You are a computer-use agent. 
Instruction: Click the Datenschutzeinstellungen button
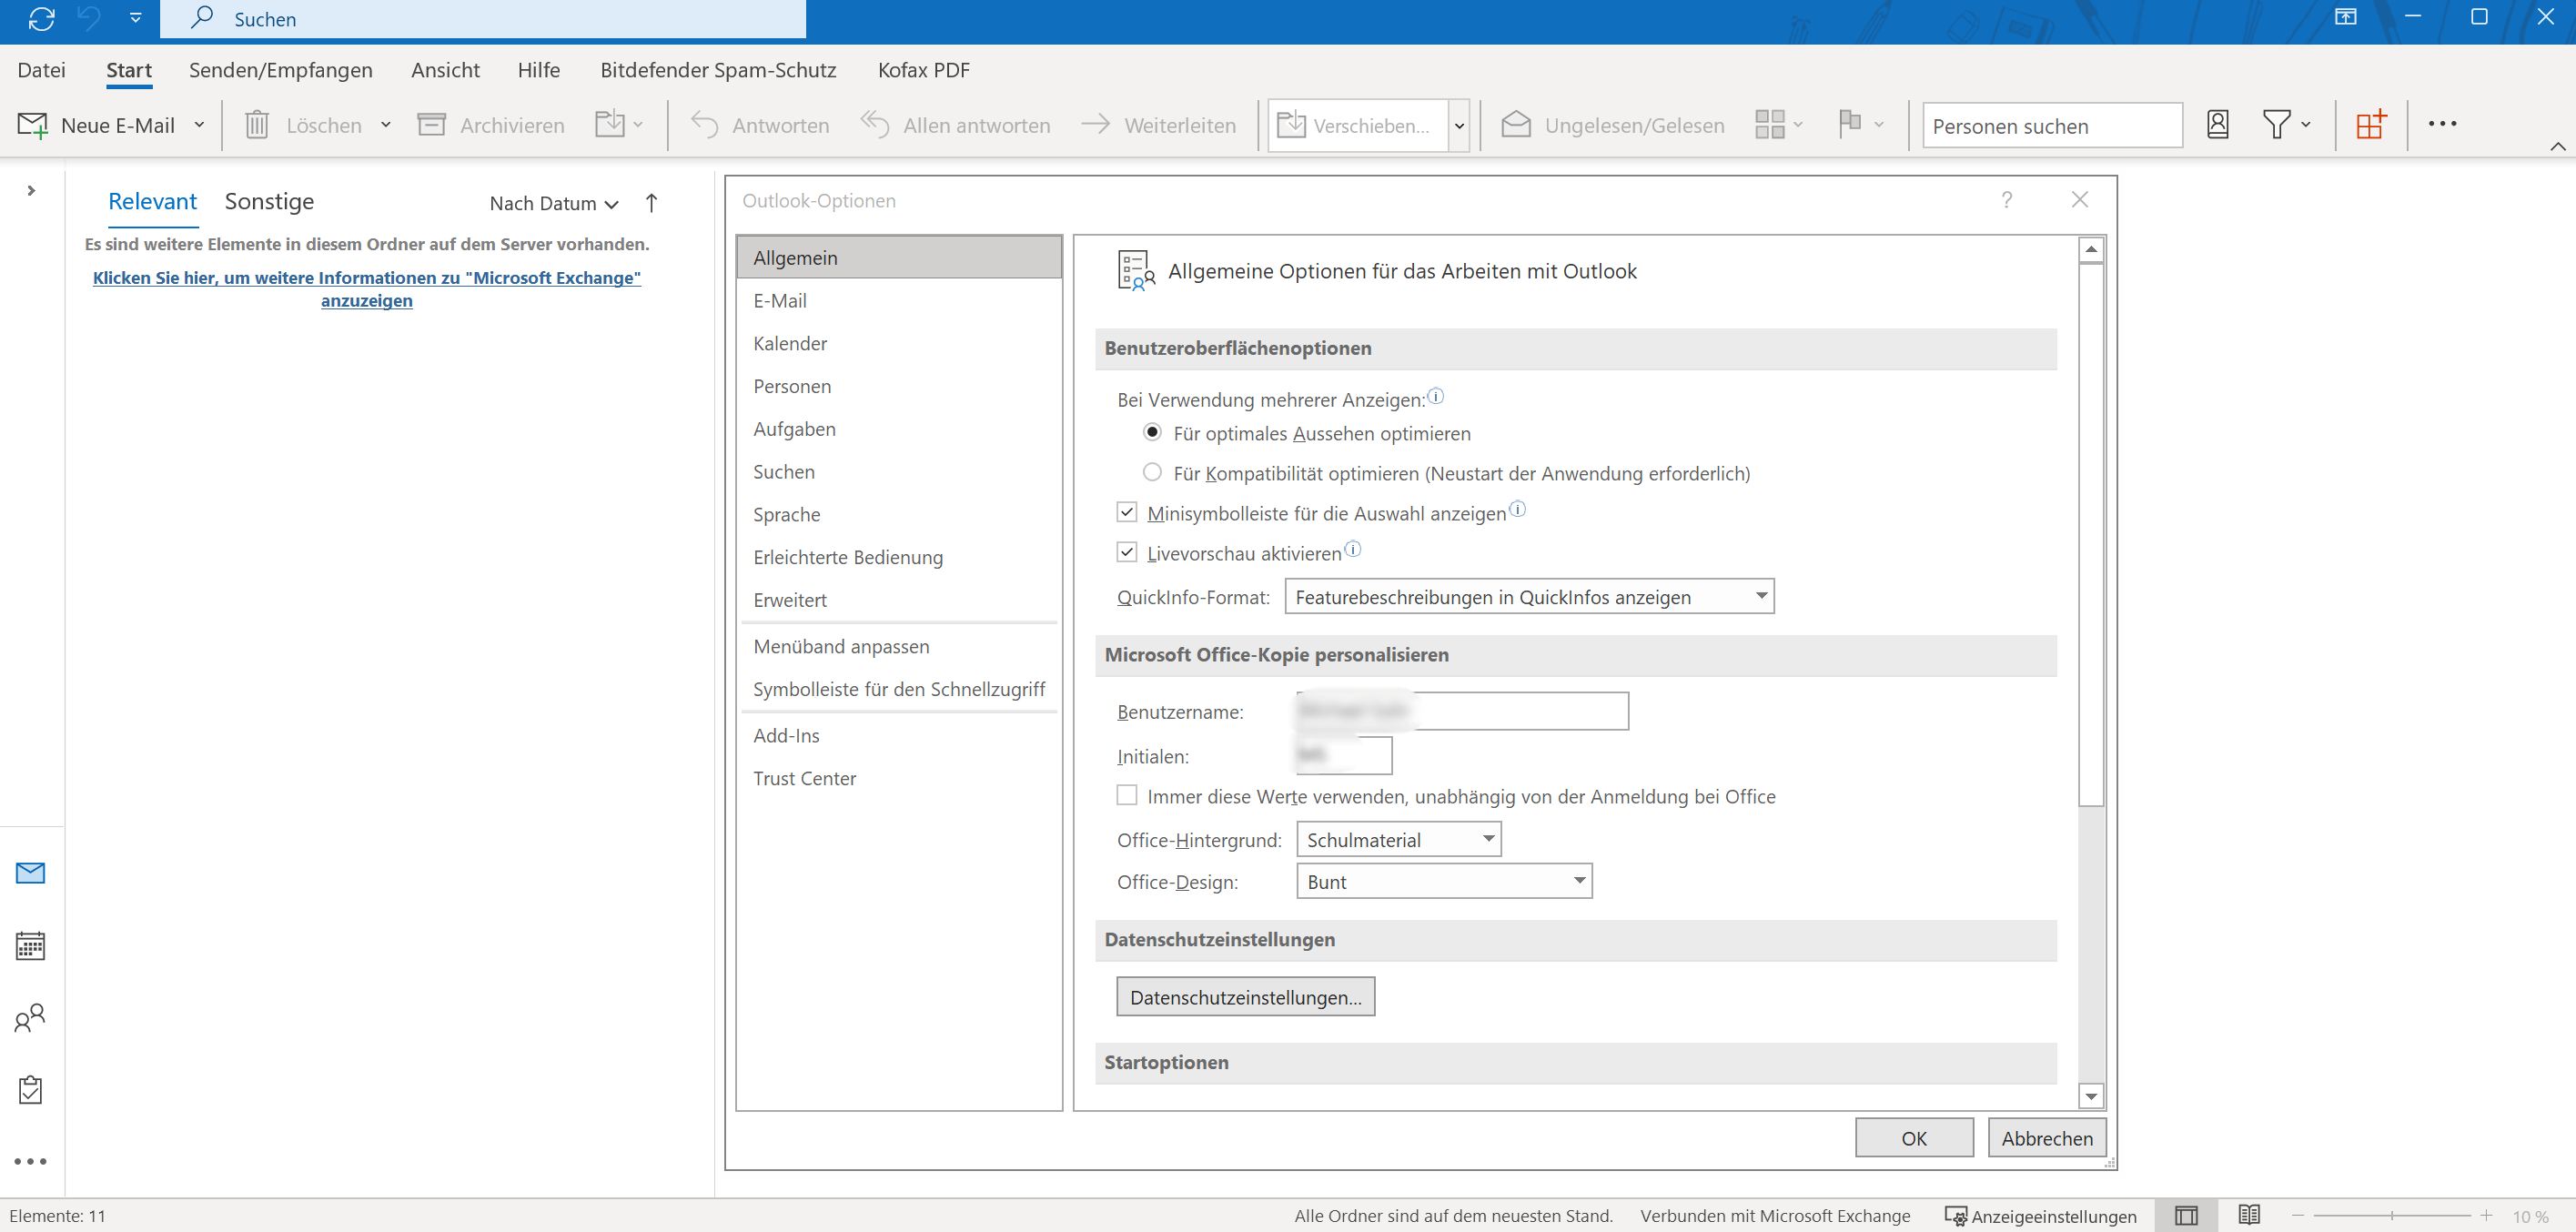coord(1245,997)
